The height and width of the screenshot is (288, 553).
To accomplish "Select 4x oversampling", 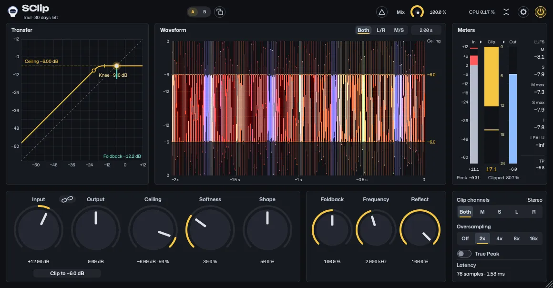I will tap(500, 238).
